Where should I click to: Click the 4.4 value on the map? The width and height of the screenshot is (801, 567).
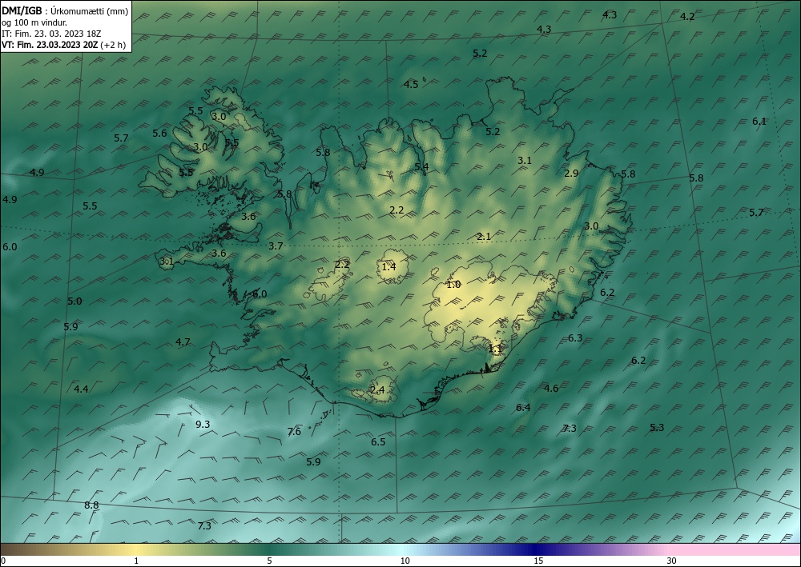[81, 389]
